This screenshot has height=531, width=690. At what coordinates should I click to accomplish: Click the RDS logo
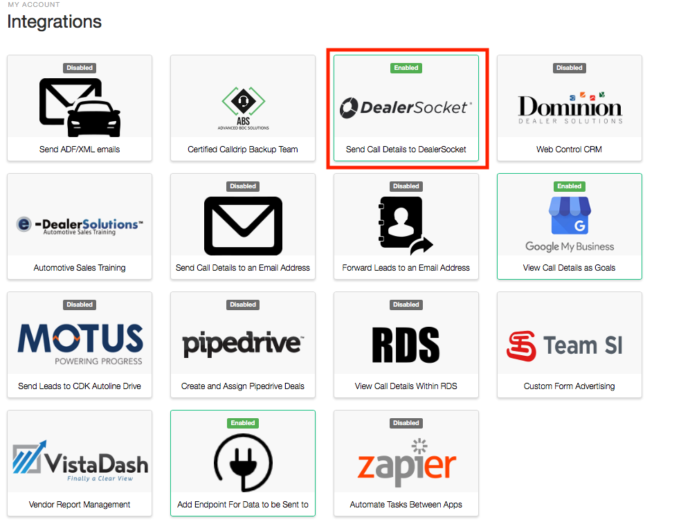click(x=406, y=345)
